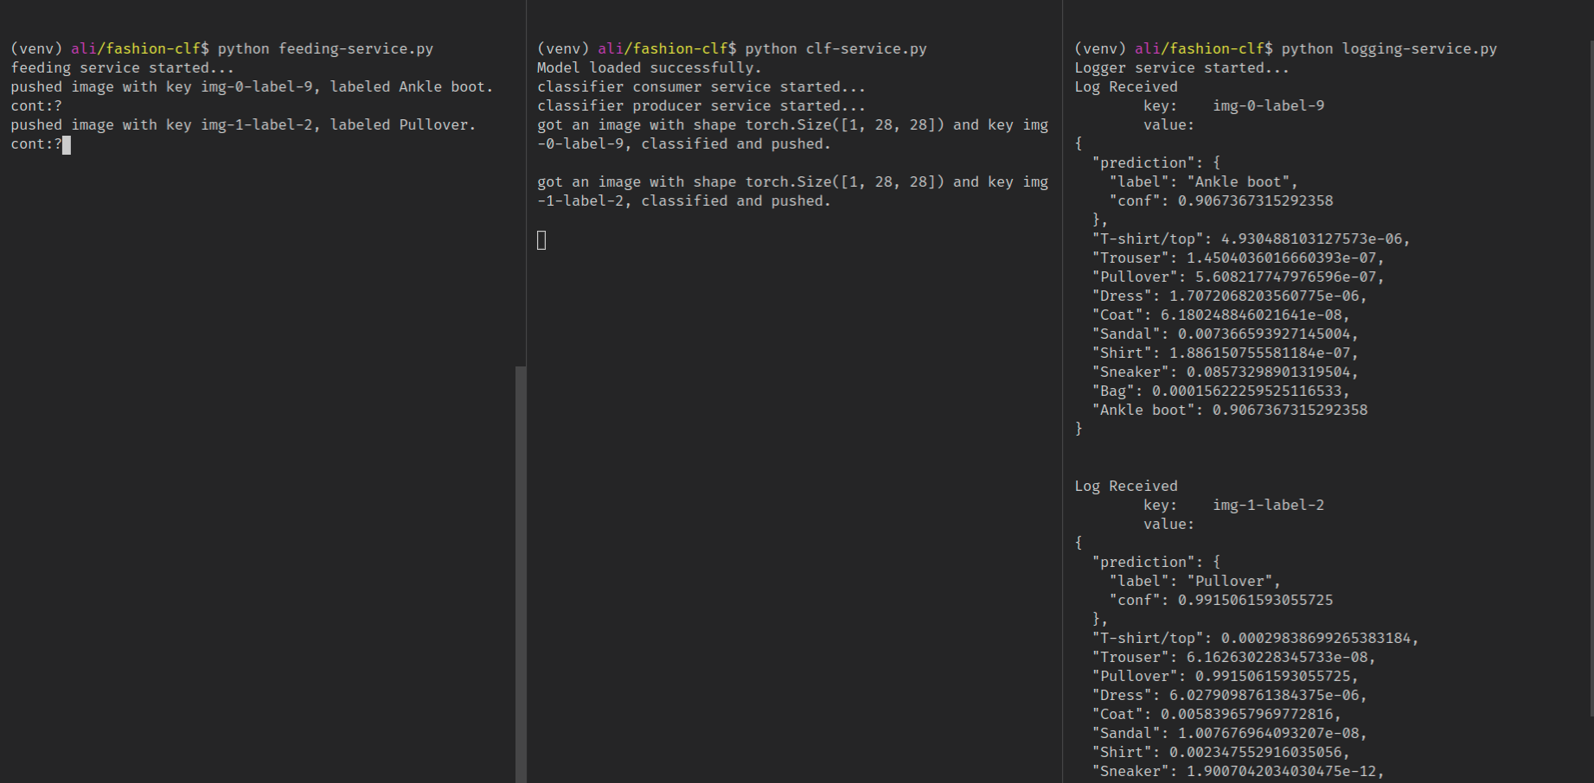
Task: Click '"Trouser": 1.4504036016660393e-07' line
Action: click(x=1238, y=258)
